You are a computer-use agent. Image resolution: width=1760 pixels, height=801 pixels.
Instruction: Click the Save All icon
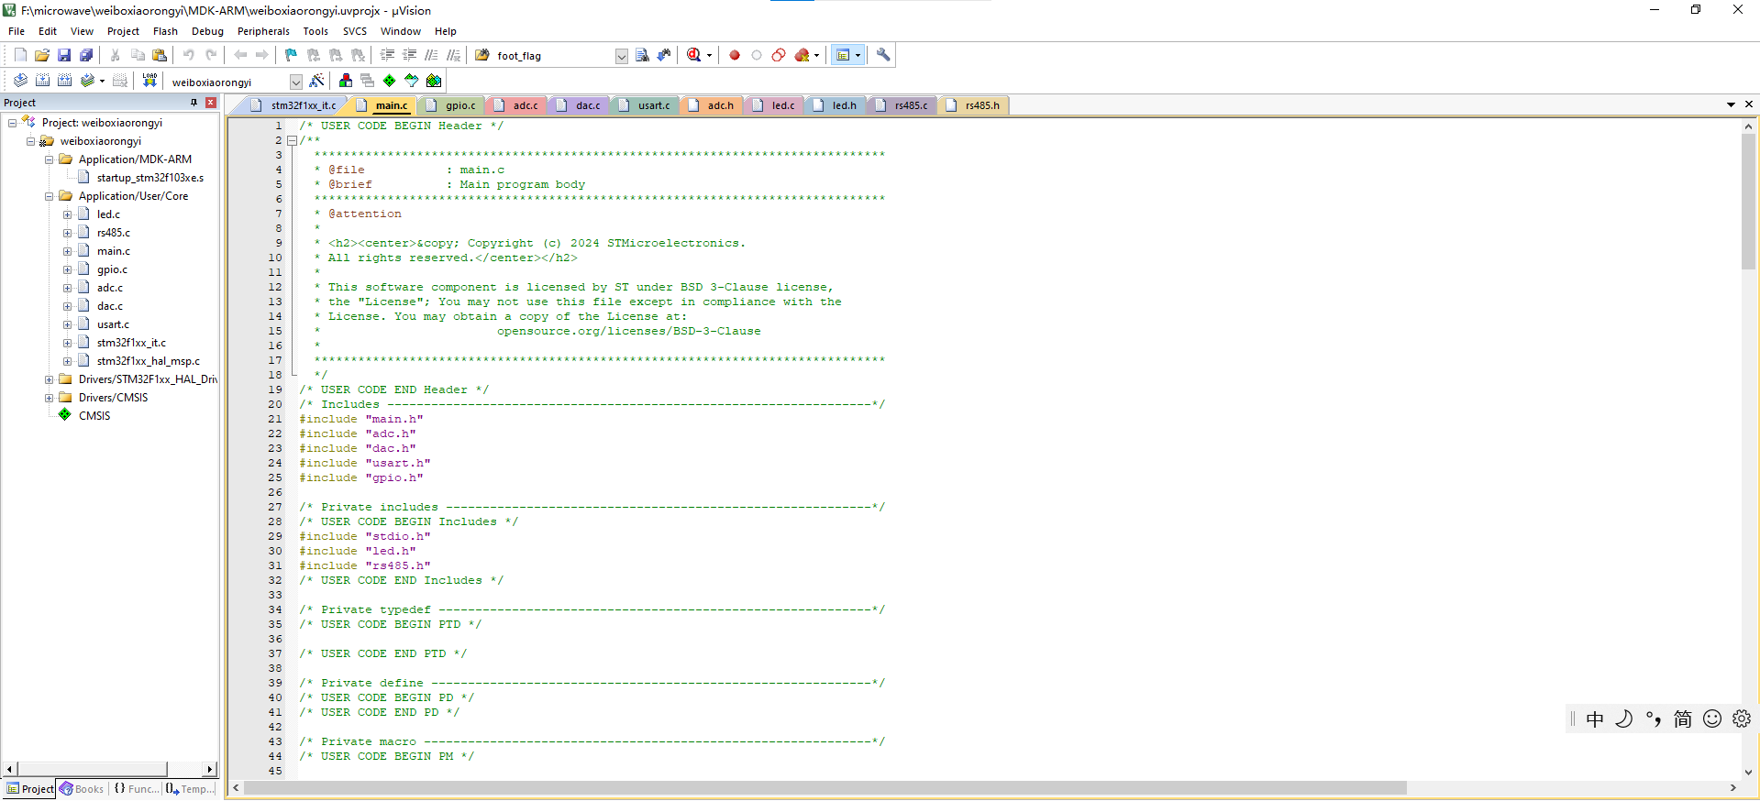click(x=86, y=55)
